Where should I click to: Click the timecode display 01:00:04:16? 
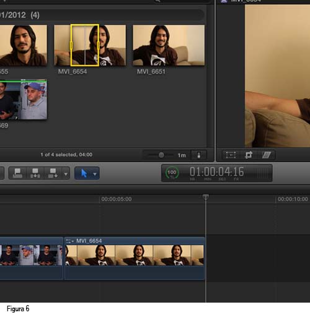point(217,171)
